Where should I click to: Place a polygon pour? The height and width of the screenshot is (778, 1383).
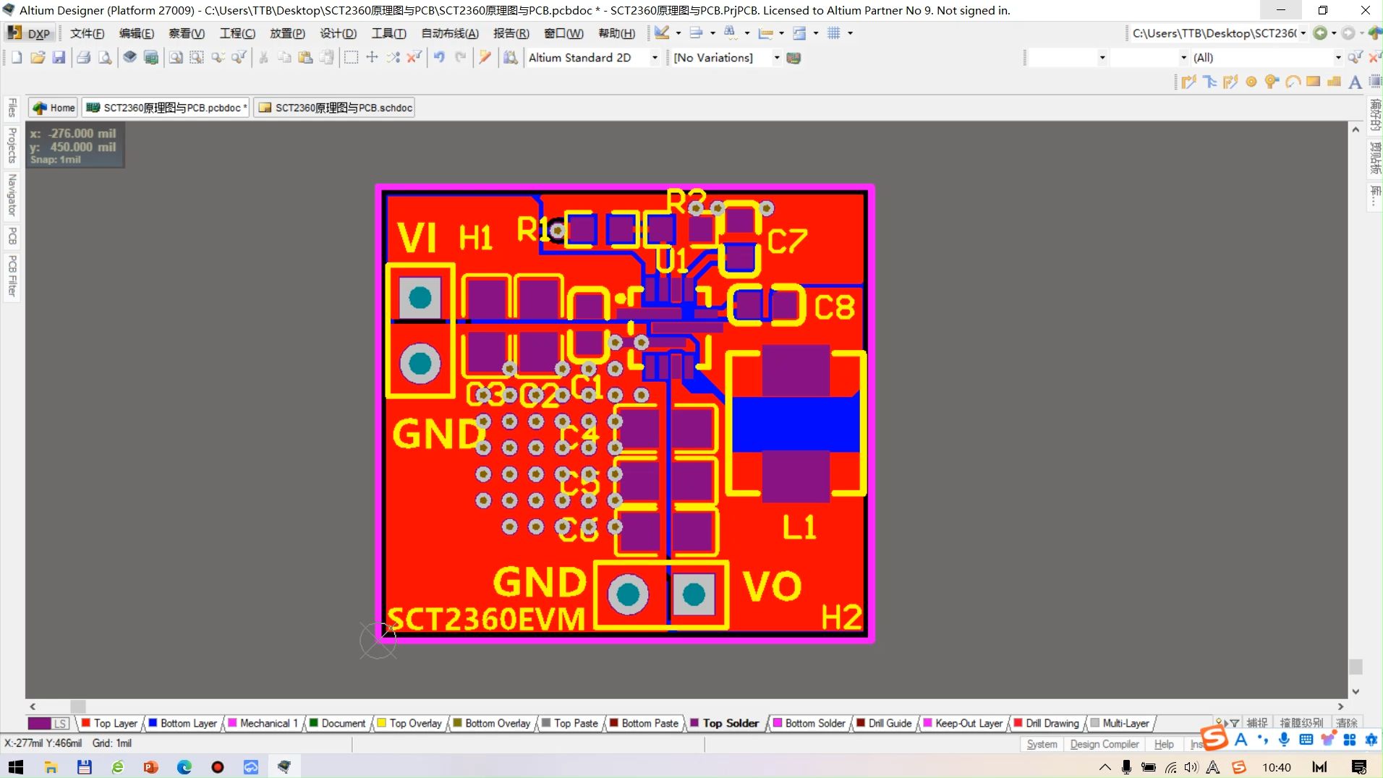(1335, 82)
